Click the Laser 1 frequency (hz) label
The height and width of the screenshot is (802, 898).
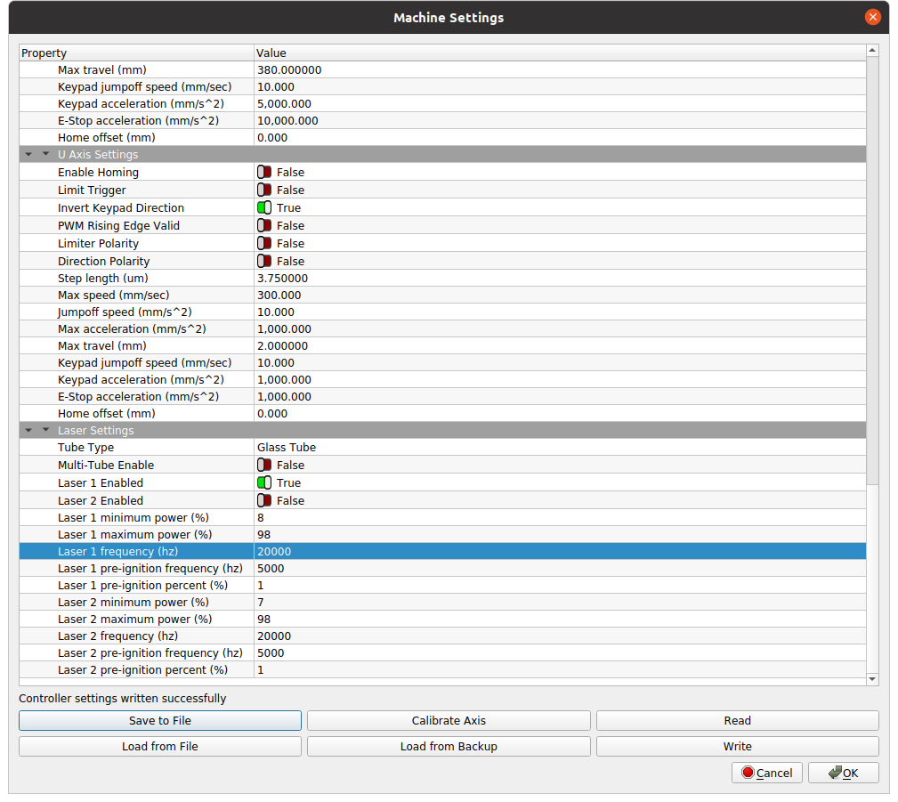pos(118,552)
